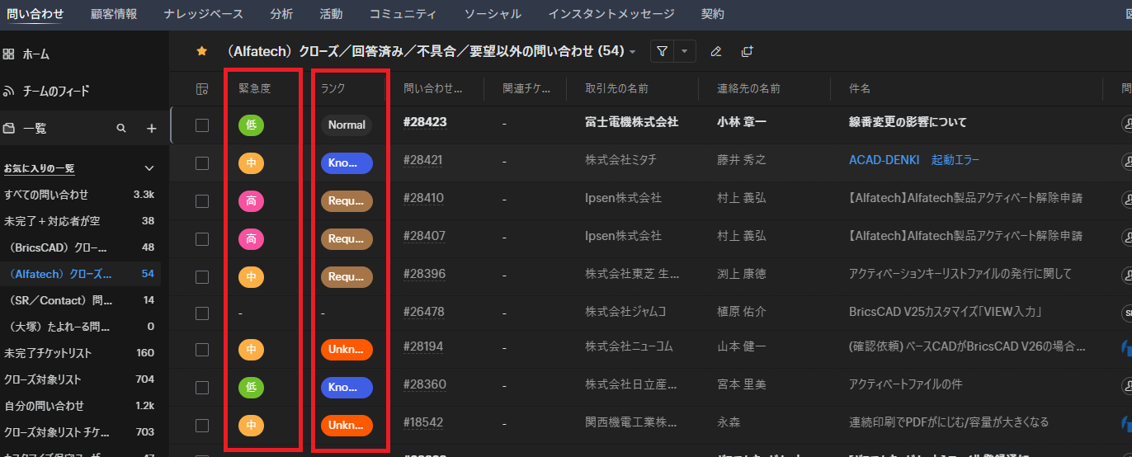1132x457 pixels.
Task: Select the checkbox for ticket #28410
Action: pos(202,200)
